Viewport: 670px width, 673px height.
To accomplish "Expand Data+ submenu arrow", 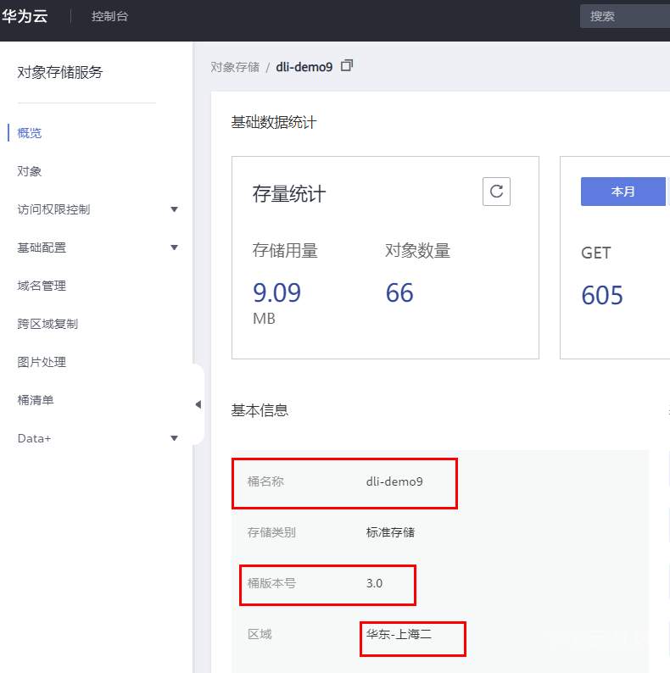I will pos(174,438).
